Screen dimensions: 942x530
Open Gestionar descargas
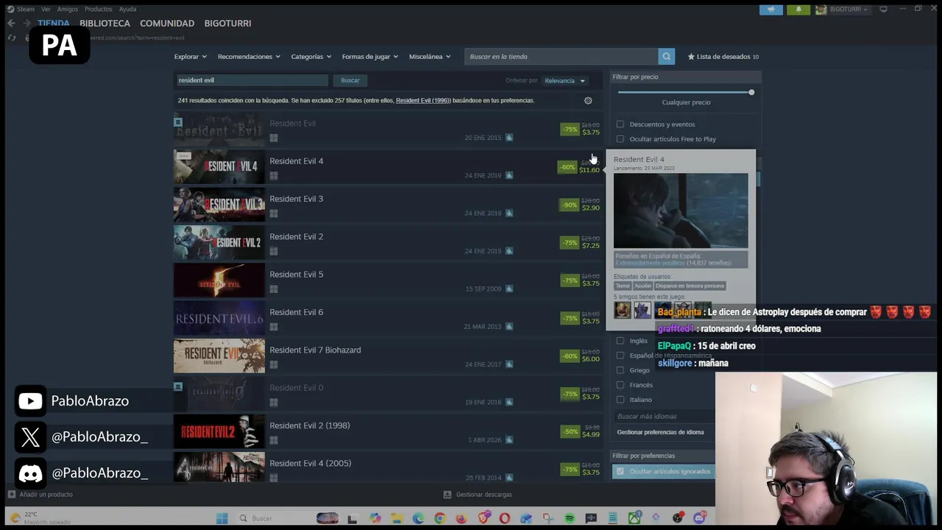[484, 495]
